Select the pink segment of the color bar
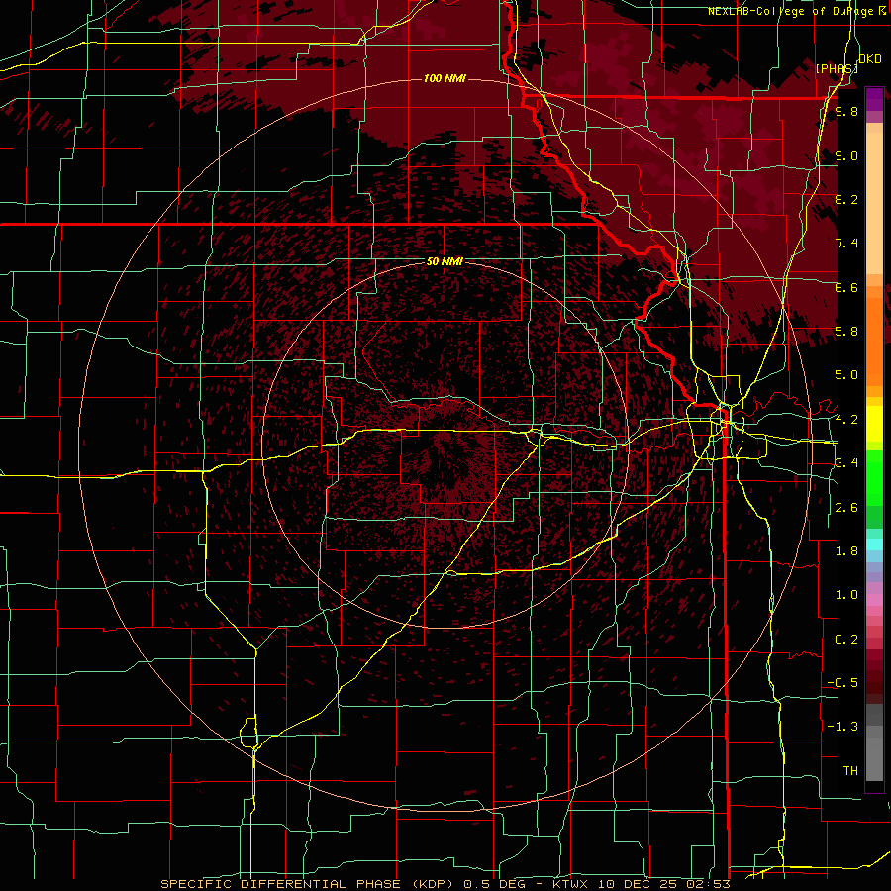Viewport: 891px width, 891px height. point(874,600)
